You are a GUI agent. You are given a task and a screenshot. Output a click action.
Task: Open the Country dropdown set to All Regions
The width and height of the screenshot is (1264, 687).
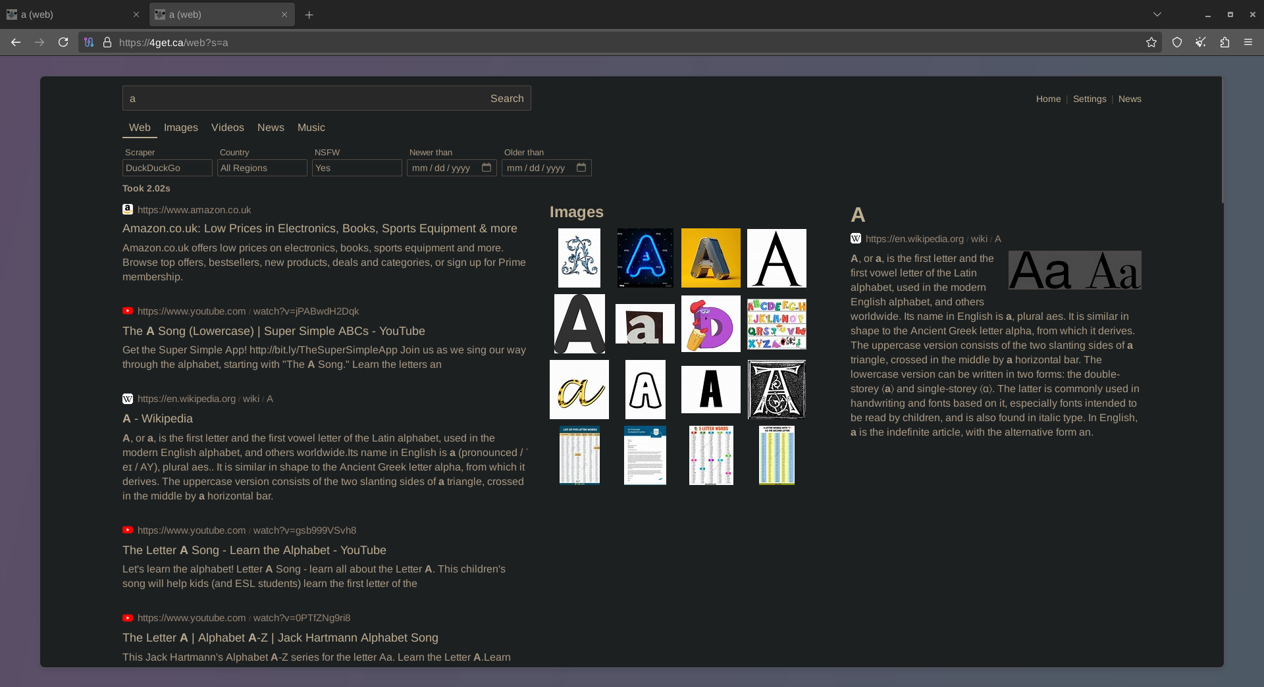pyautogui.click(x=262, y=168)
